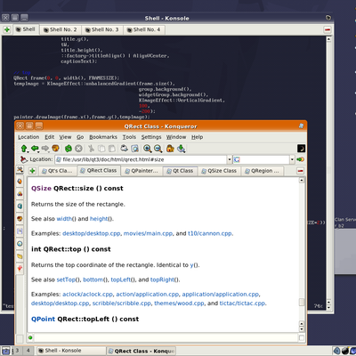The image size is (356, 356).
Task: Toggle the link view checkbox in Konqueror status bar
Action: point(301,337)
